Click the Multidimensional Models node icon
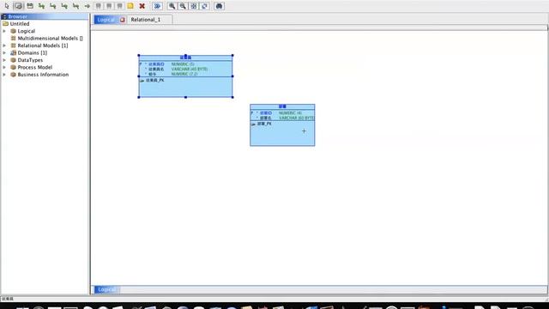The width and height of the screenshot is (549, 309). pyautogui.click(x=14, y=38)
